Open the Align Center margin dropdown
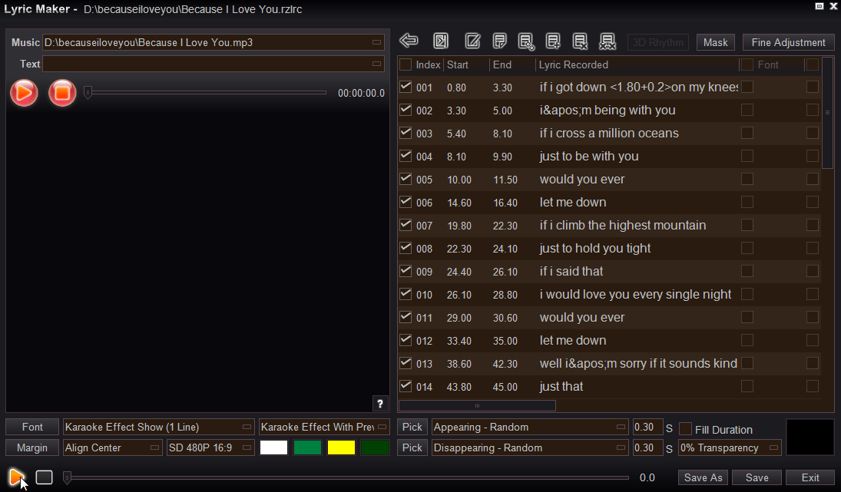The image size is (841, 492). click(x=112, y=447)
